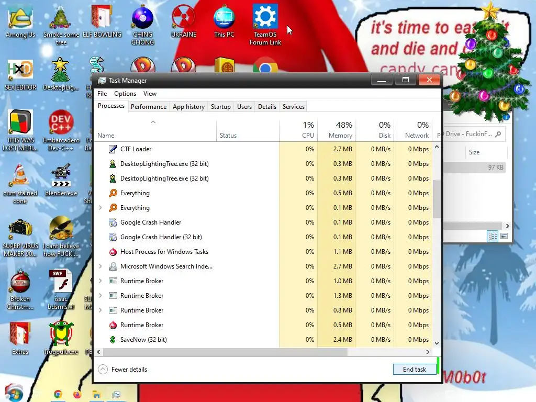Select first DesktopLightingTree.exe process row
The height and width of the screenshot is (402, 536).
[x=263, y=164]
